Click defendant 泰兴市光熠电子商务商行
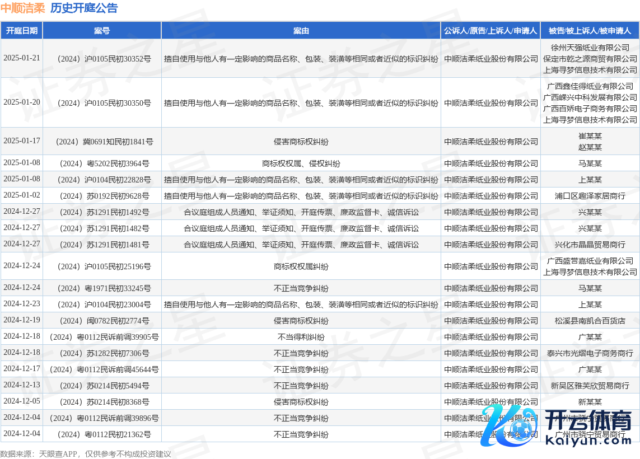Screen dimensions: 640x459 click(590, 353)
